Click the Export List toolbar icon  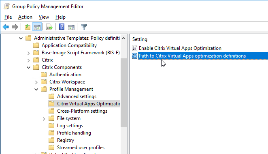click(49, 27)
